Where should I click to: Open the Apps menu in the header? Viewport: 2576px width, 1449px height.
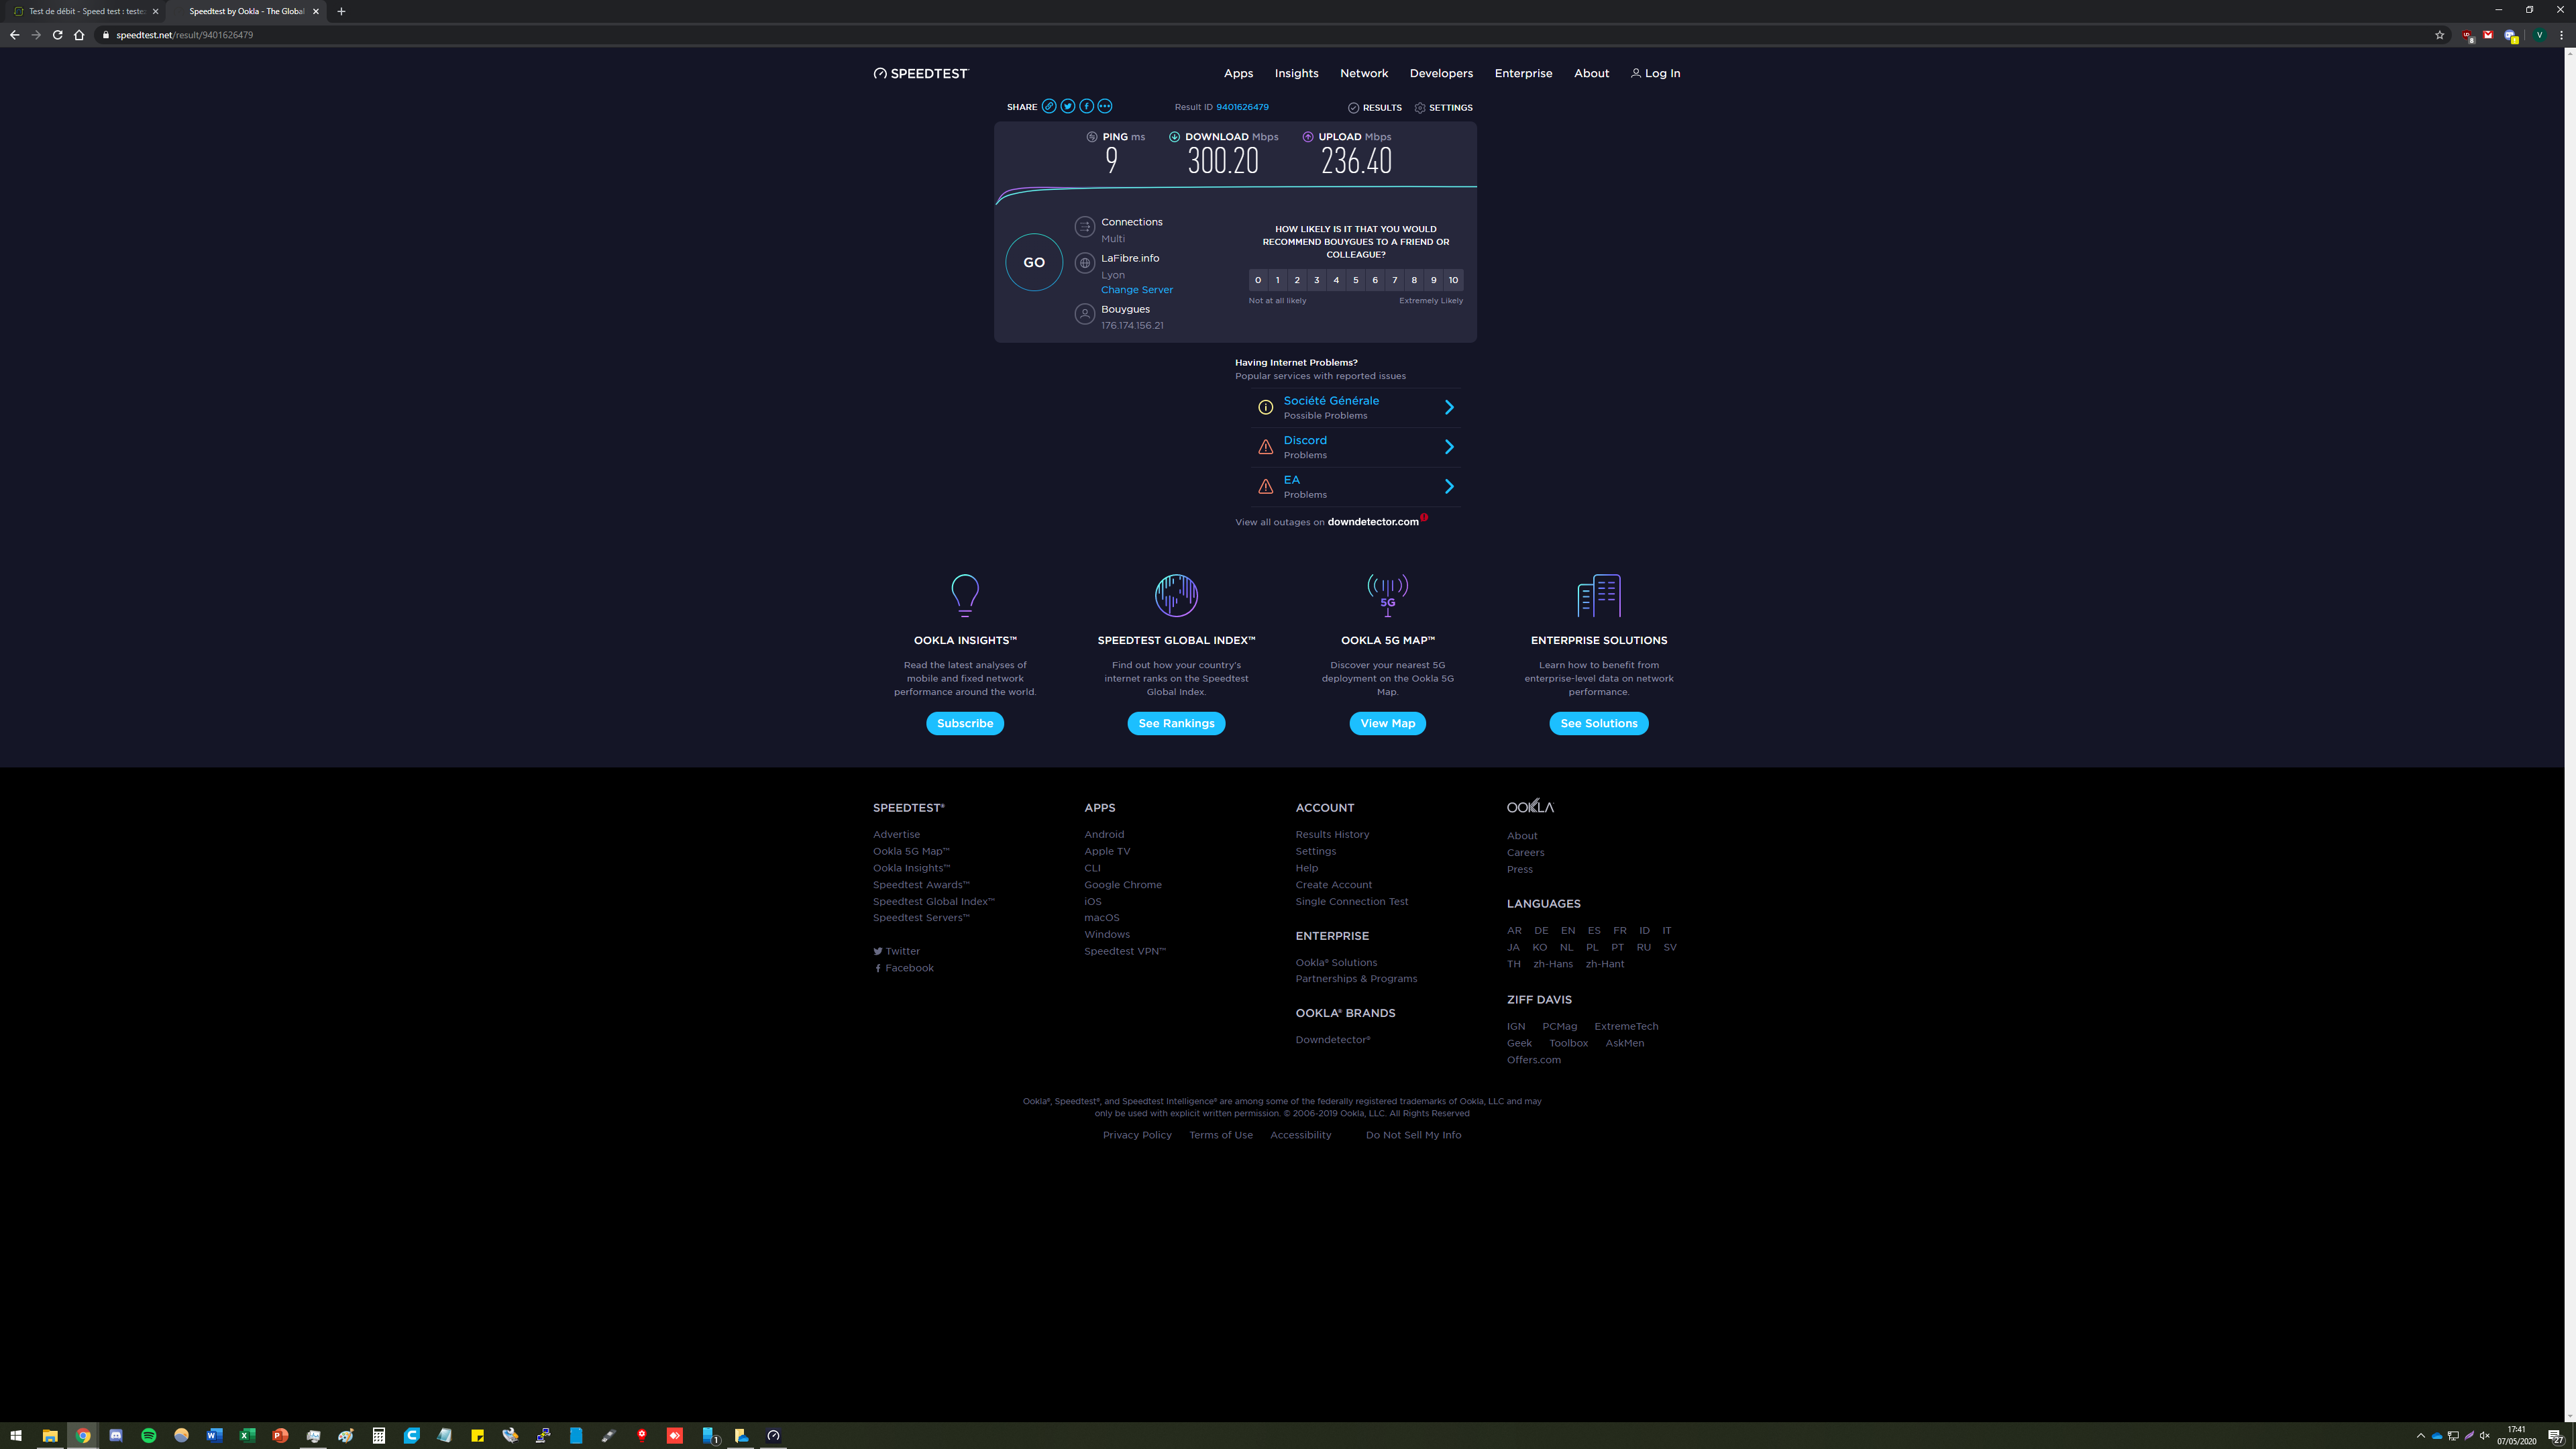(1238, 73)
